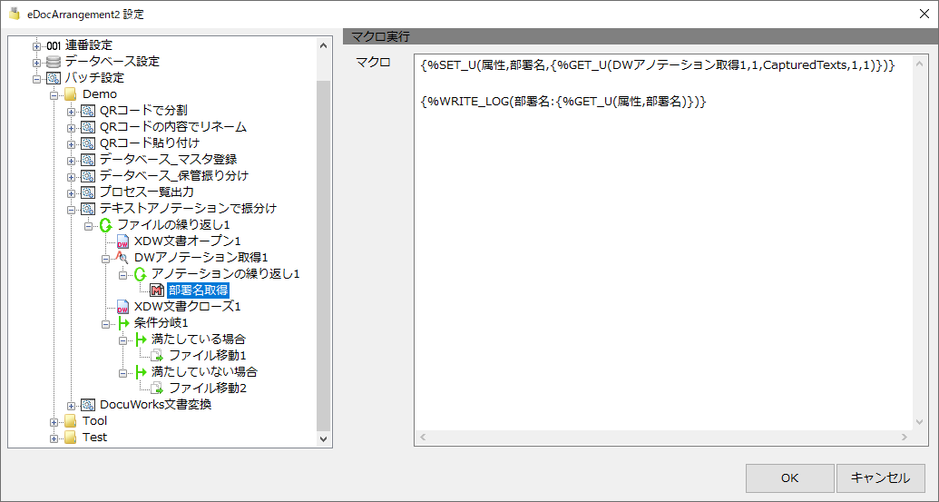The image size is (939, 502).
Task: Collapse the テキストアノテーションで振分け node
Action: [x=72, y=209]
